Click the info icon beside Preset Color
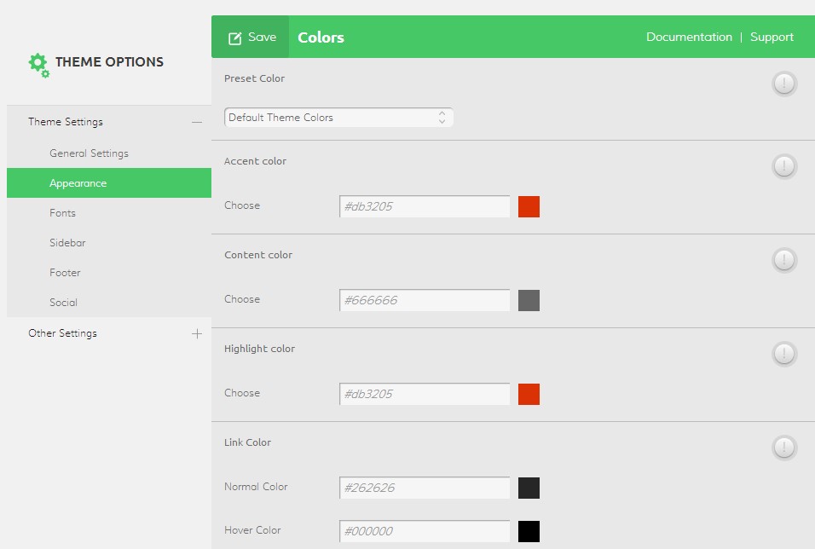Screen dimensions: 815x549 tap(784, 84)
